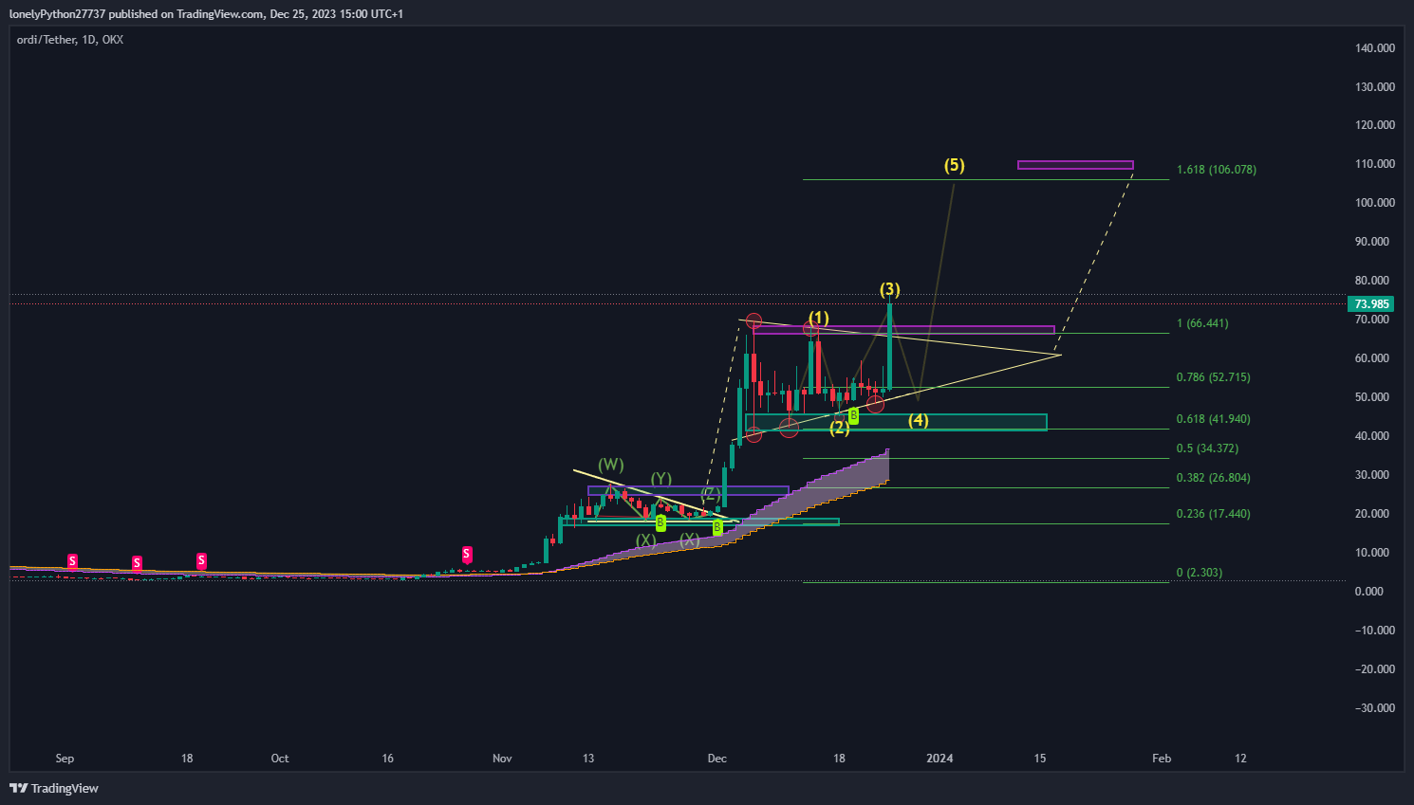Select the wave (5) label

click(x=954, y=165)
